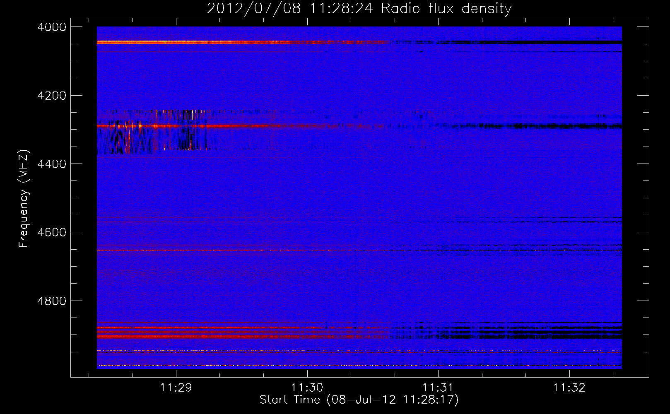Select the 4000 frequency tick label
This screenshot has height=414, width=670.
point(52,27)
